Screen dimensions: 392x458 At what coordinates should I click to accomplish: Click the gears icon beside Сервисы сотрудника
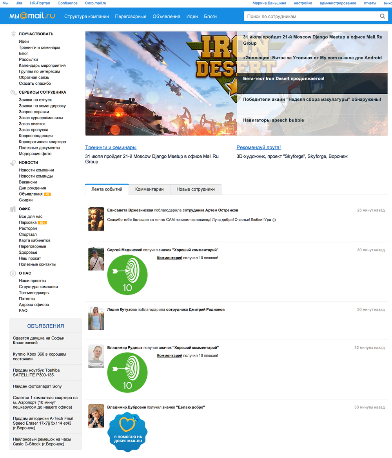(x=13, y=92)
